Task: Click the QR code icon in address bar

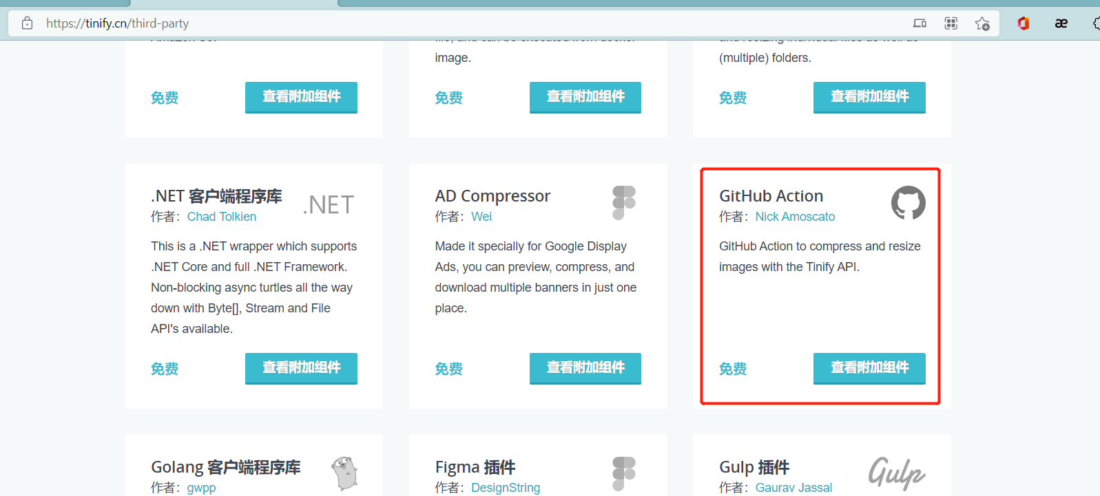Action: pos(951,23)
